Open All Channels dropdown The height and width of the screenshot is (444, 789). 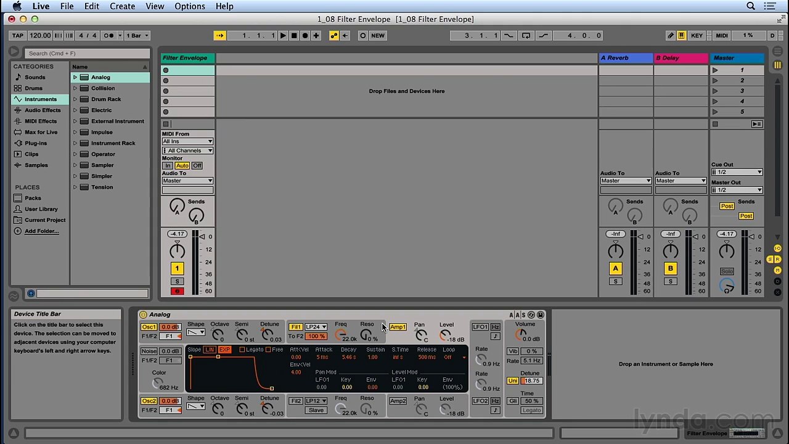187,150
